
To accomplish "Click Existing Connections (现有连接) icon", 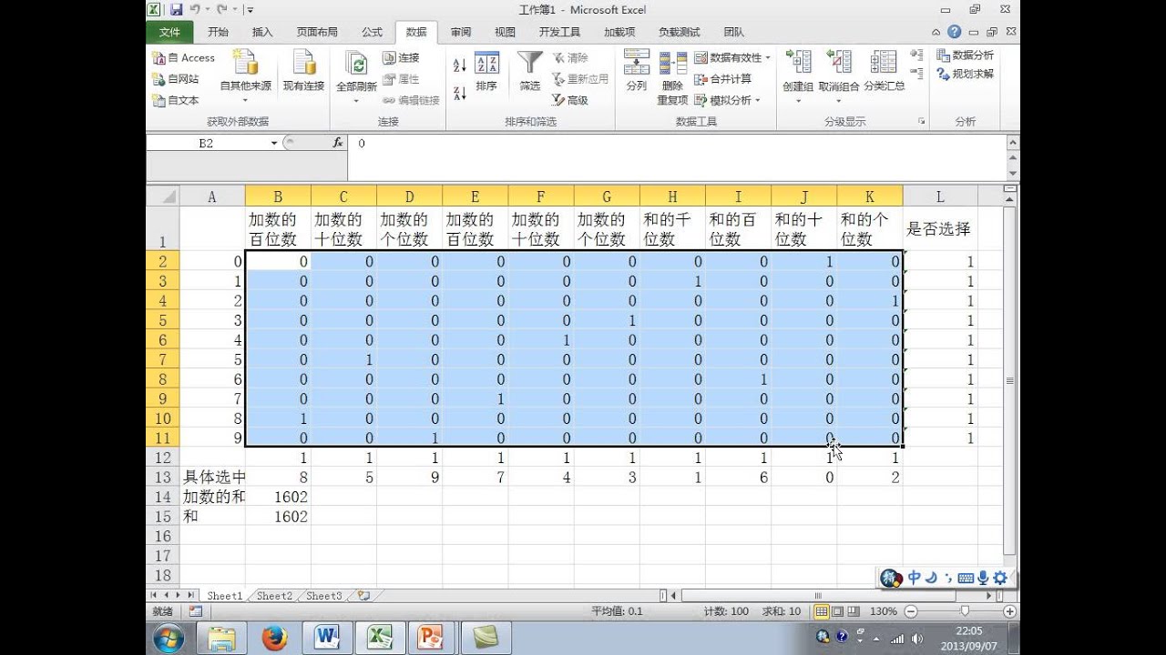I will pos(303,64).
